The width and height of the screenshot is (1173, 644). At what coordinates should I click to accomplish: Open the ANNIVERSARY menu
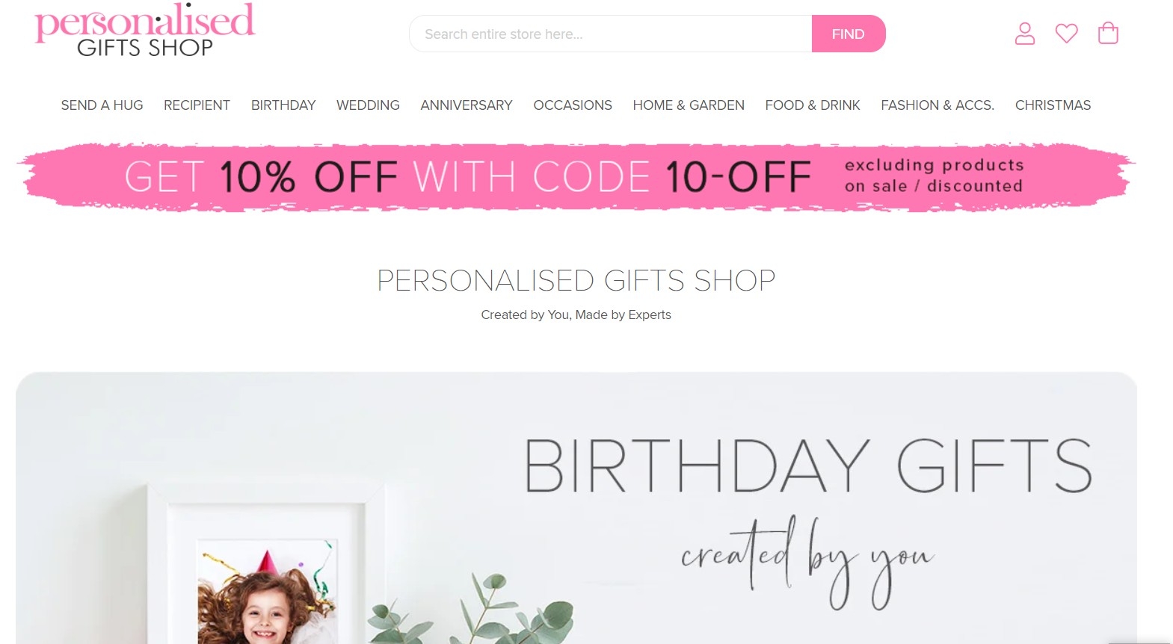tap(467, 105)
